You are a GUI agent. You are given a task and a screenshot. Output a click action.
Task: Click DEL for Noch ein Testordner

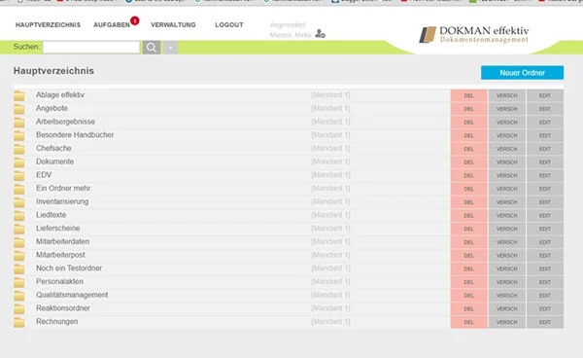point(469,269)
